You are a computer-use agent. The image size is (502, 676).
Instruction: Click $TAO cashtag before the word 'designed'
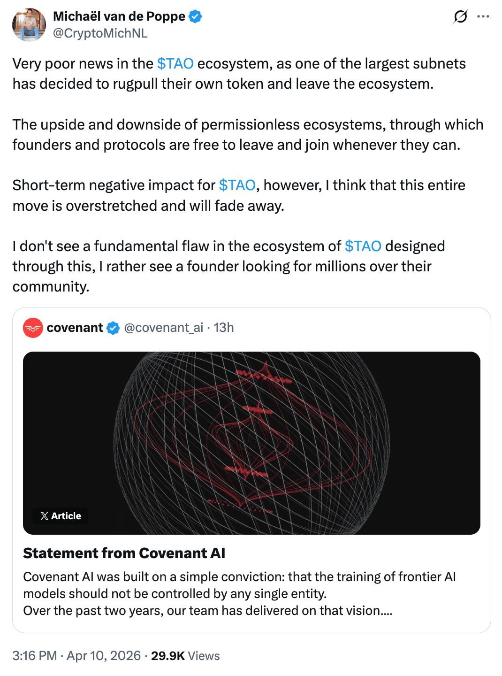[x=363, y=246]
